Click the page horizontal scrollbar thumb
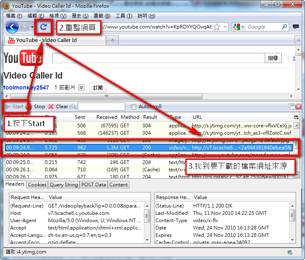This screenshot has height=260, width=305. pos(107,96)
